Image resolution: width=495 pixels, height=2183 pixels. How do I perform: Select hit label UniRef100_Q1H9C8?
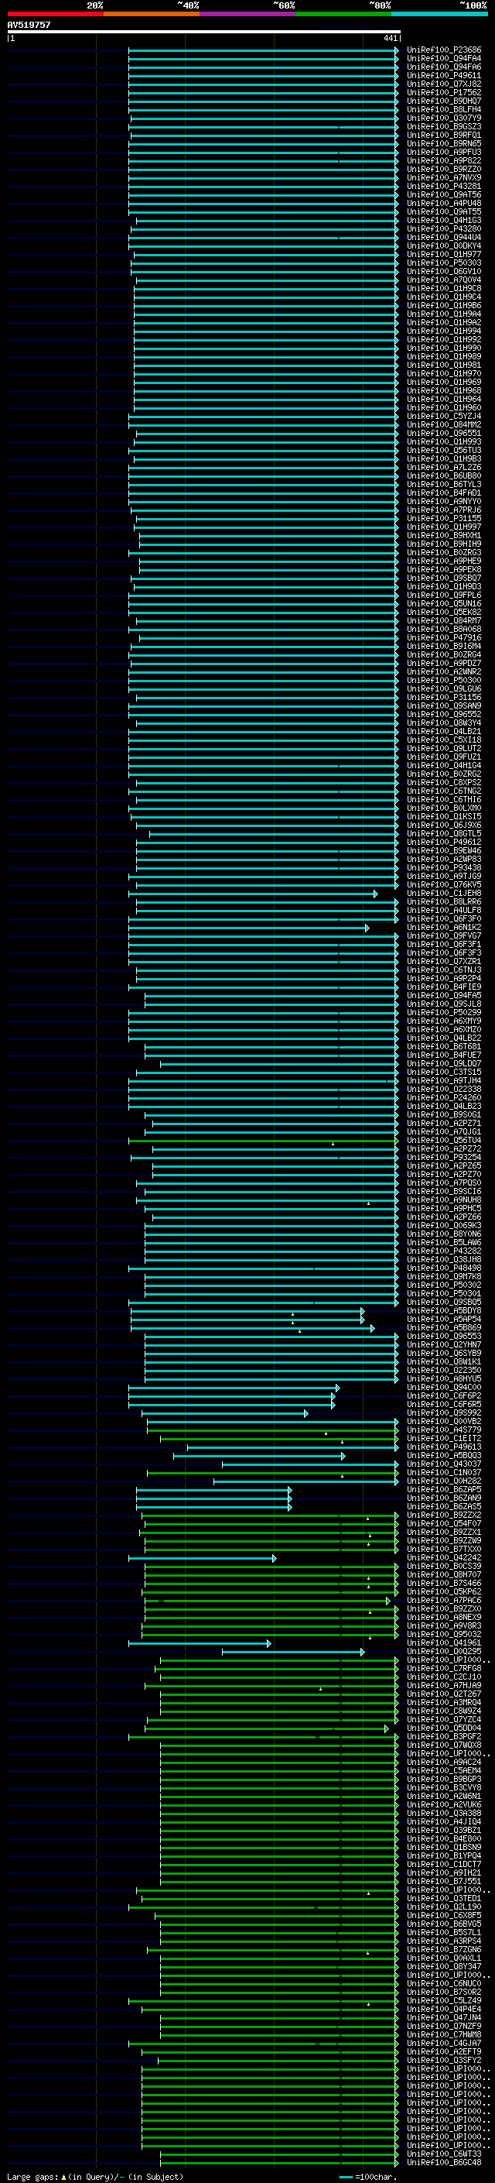444,288
